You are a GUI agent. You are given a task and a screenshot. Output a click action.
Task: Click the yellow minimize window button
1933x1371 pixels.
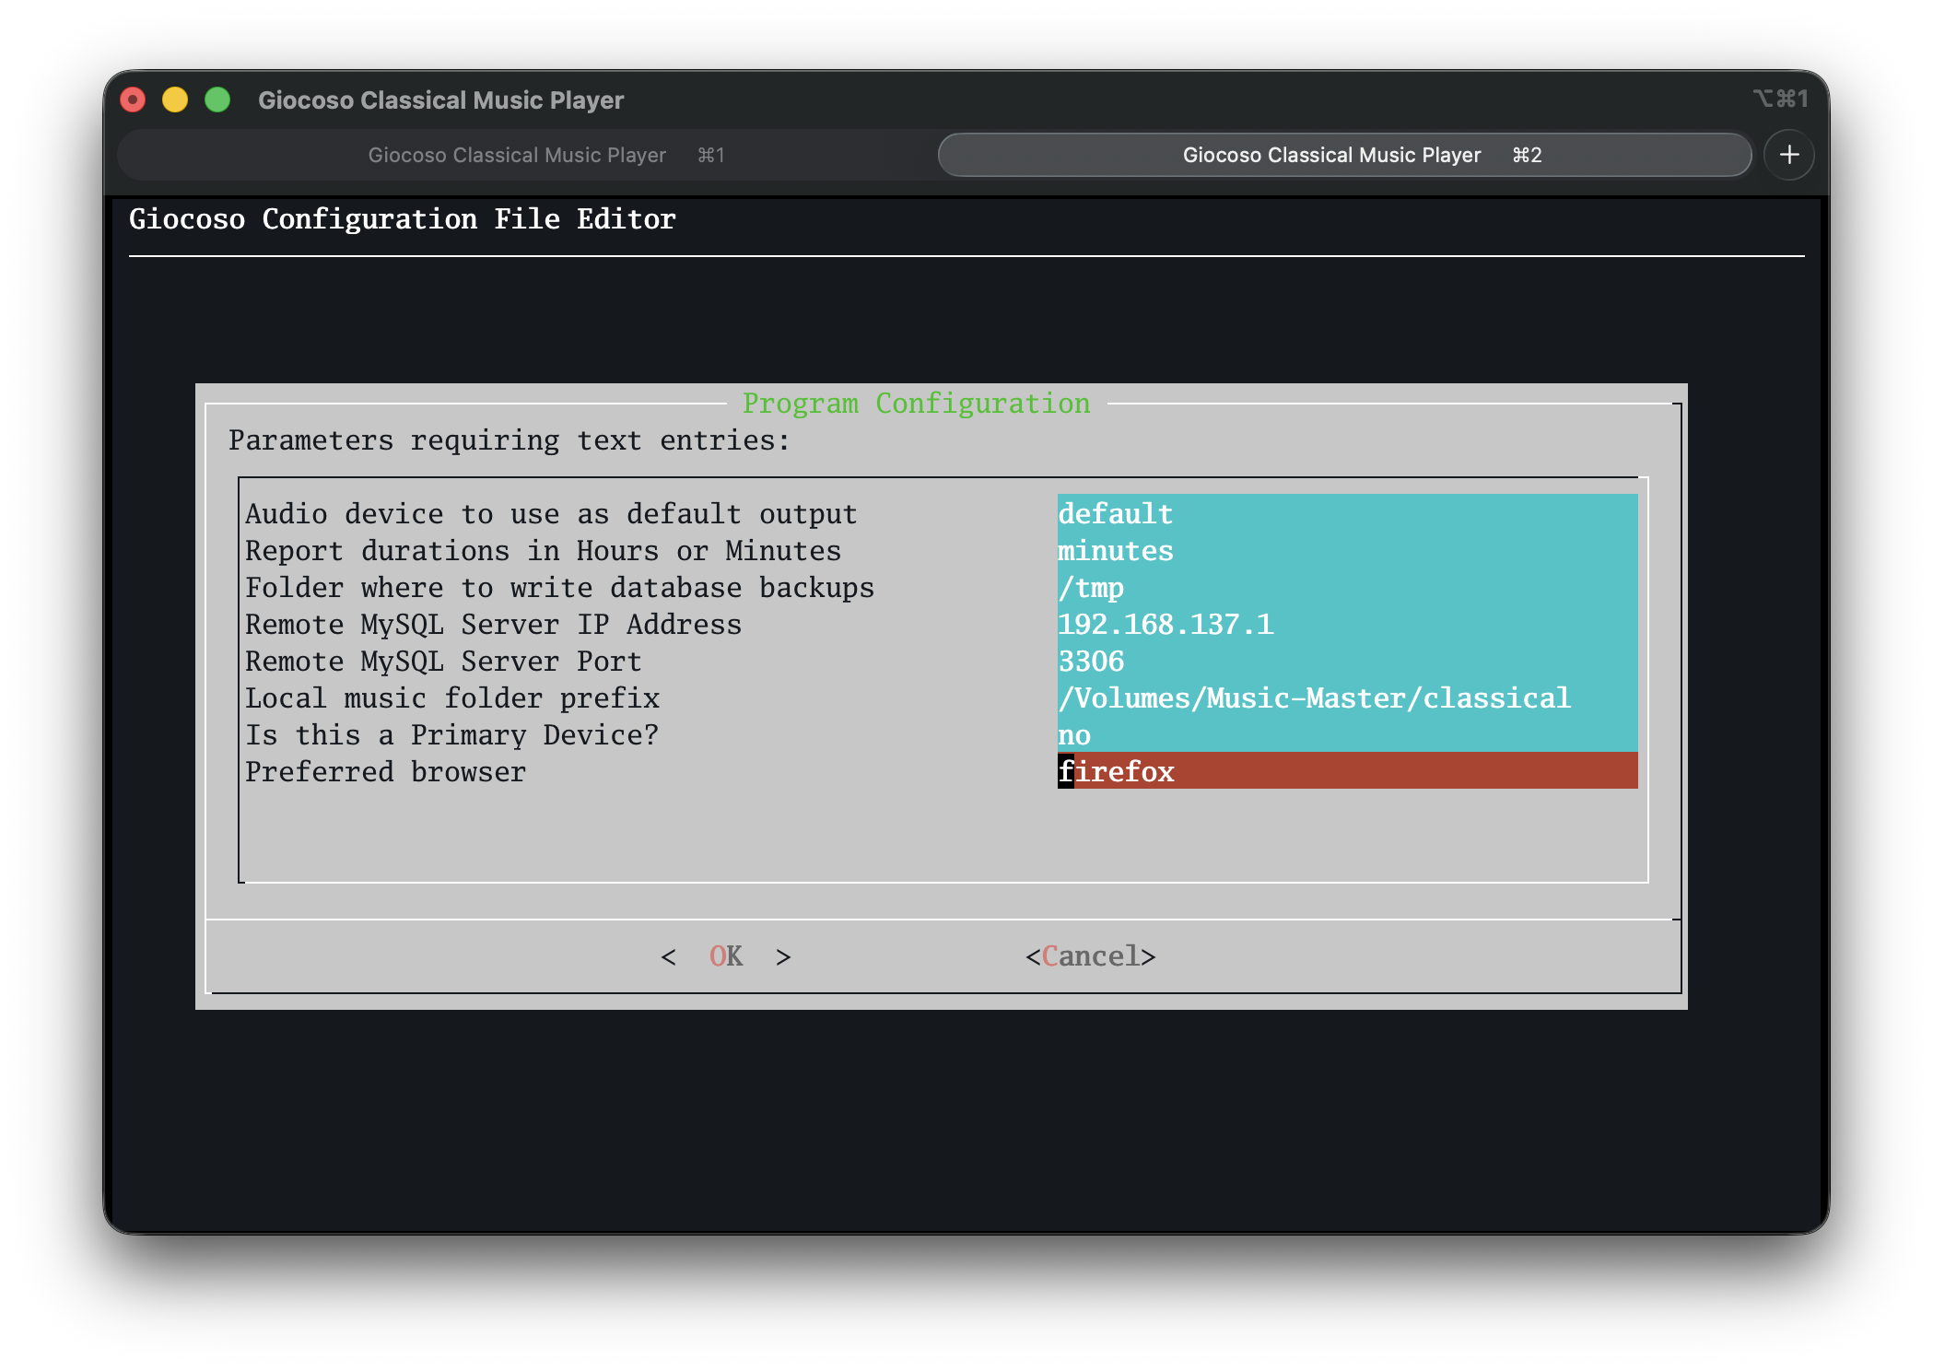[x=175, y=100]
